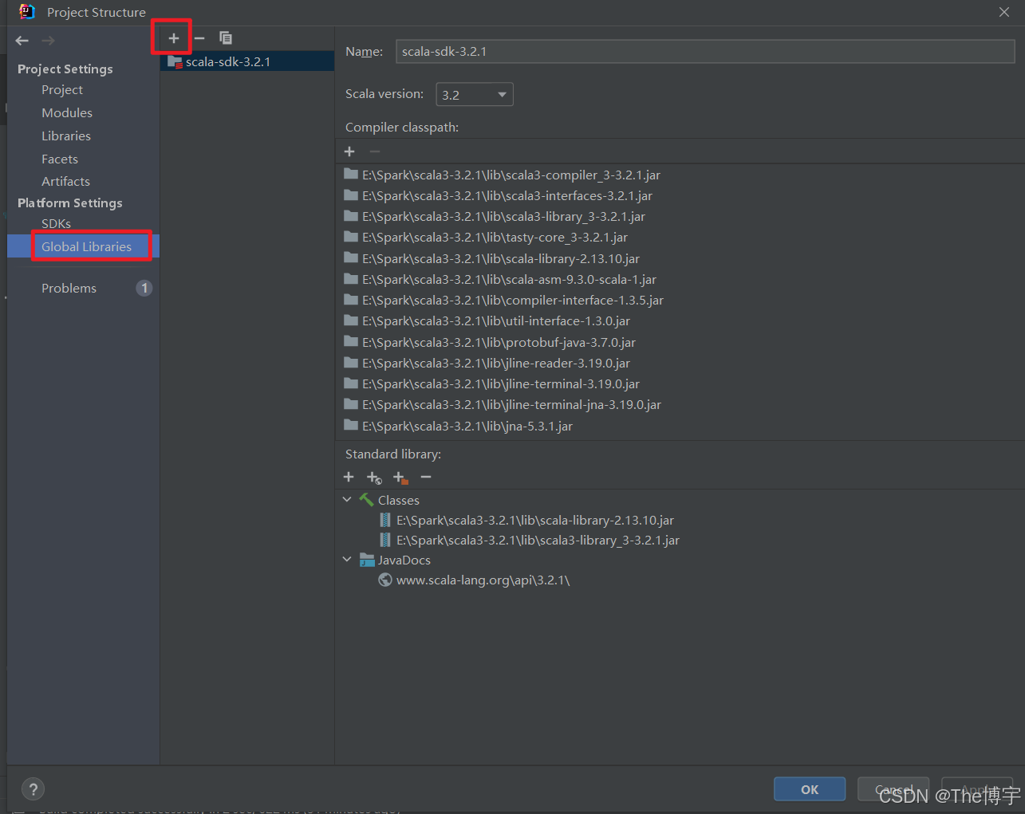Specify documentation URL in Standard library toolbar
The image size is (1025, 814).
coord(374,478)
